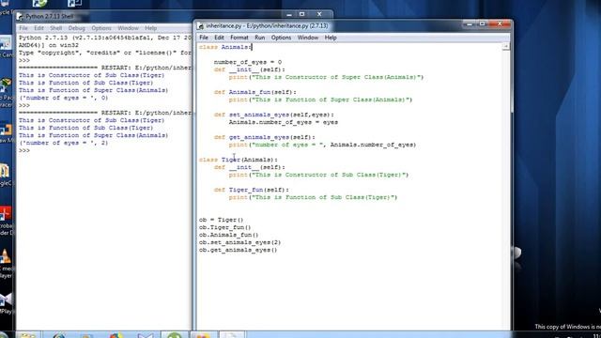Click shell output ('number of eyes = ', 0)
Screen dimensions: 601x338
(x=64, y=98)
